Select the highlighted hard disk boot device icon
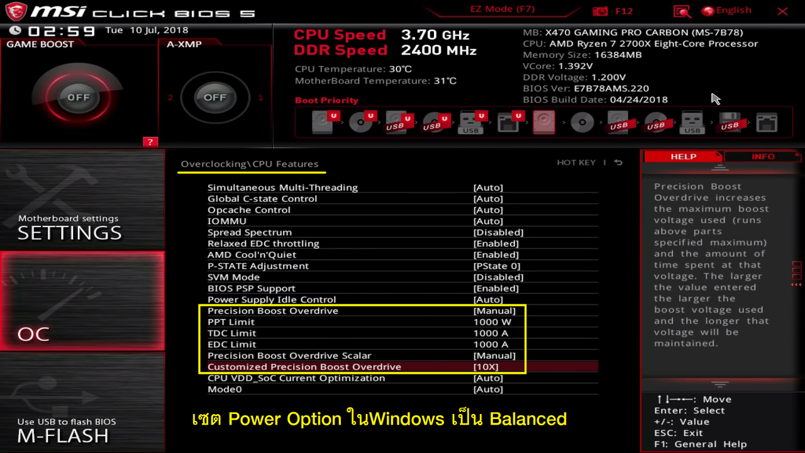Screen dimensions: 805x453 click(544, 122)
